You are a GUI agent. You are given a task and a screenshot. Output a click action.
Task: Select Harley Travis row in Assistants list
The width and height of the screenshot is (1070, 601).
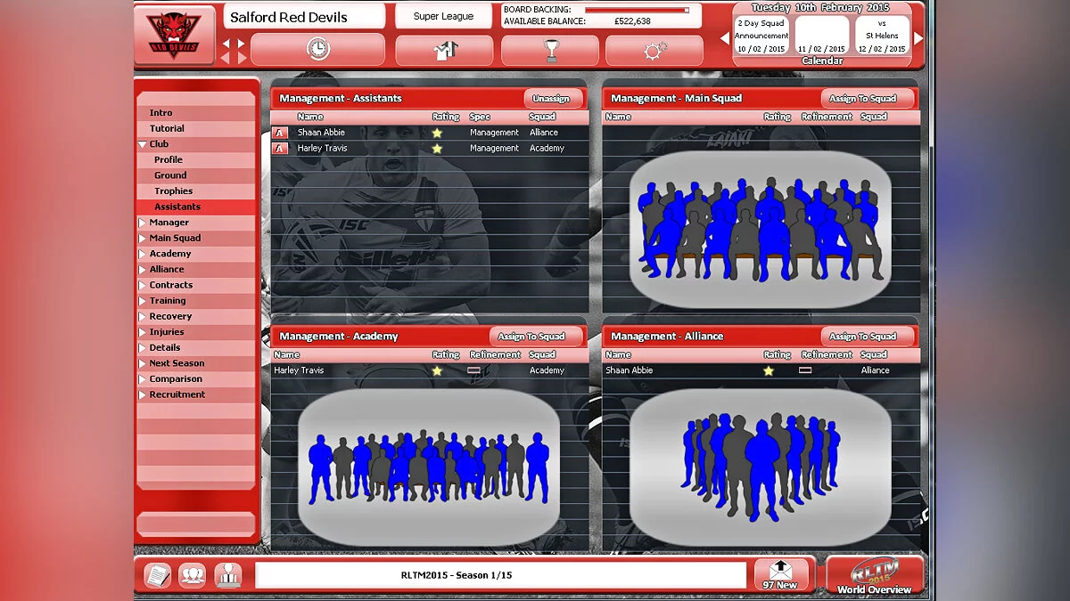pos(430,149)
